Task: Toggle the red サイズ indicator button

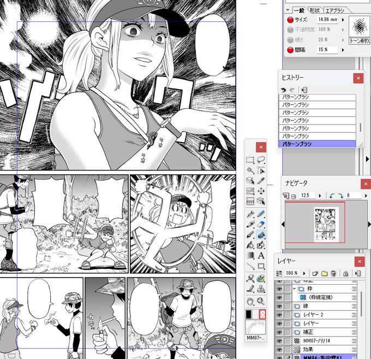Action: pyautogui.click(x=290, y=20)
